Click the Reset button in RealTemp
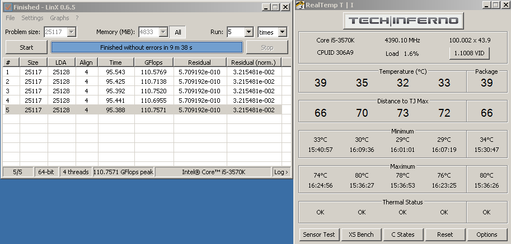511x244 pixels. pyautogui.click(x=445, y=235)
